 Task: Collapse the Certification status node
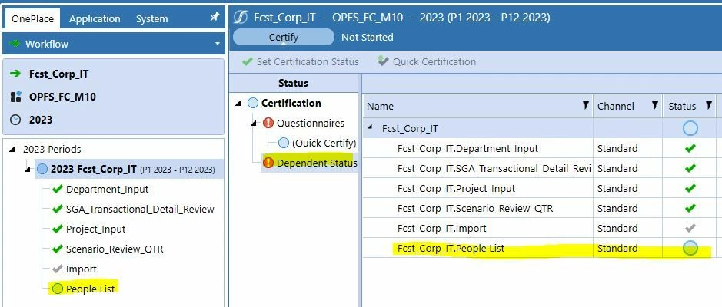pyautogui.click(x=238, y=104)
